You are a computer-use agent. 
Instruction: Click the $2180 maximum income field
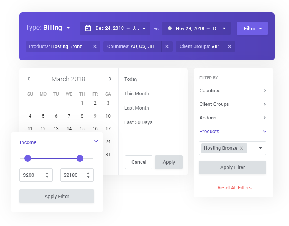[77, 175]
